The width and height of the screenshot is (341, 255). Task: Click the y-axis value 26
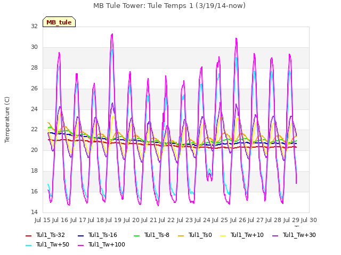[34, 89]
